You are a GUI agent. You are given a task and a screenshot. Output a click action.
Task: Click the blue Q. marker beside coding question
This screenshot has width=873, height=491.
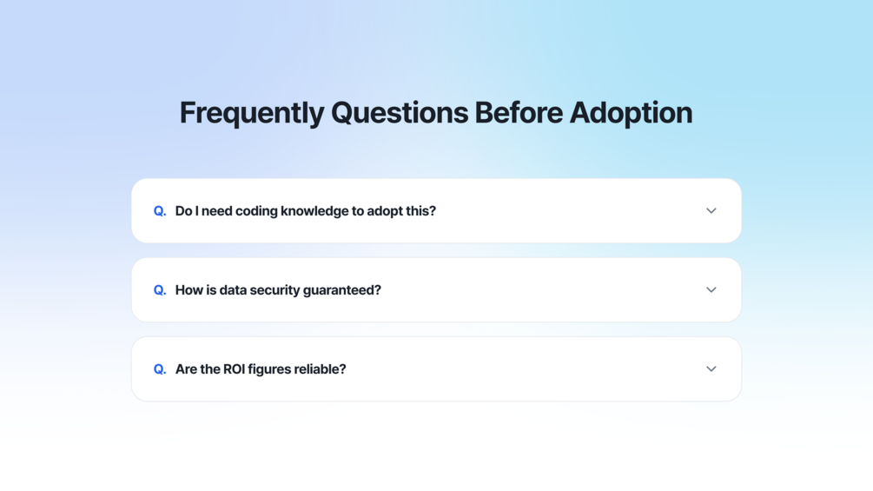[160, 211]
